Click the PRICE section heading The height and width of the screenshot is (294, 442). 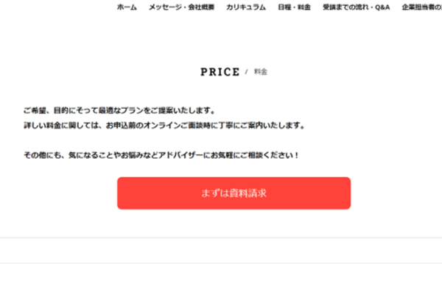pos(220,72)
